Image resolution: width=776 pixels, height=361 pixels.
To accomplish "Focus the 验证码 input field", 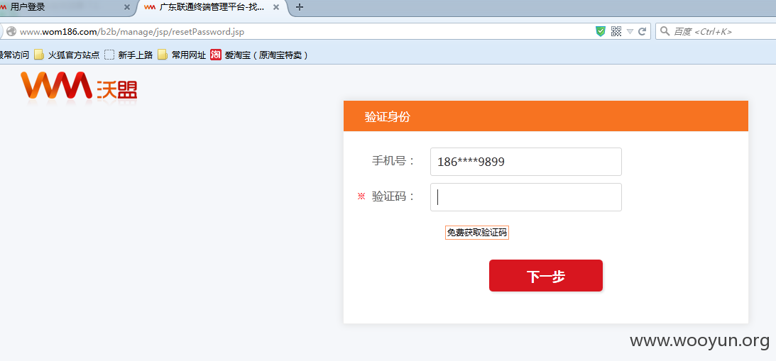I will coord(525,197).
